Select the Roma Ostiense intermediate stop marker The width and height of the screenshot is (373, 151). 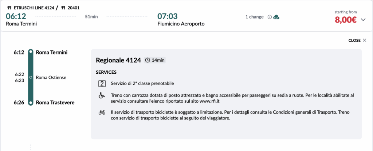pos(31,77)
